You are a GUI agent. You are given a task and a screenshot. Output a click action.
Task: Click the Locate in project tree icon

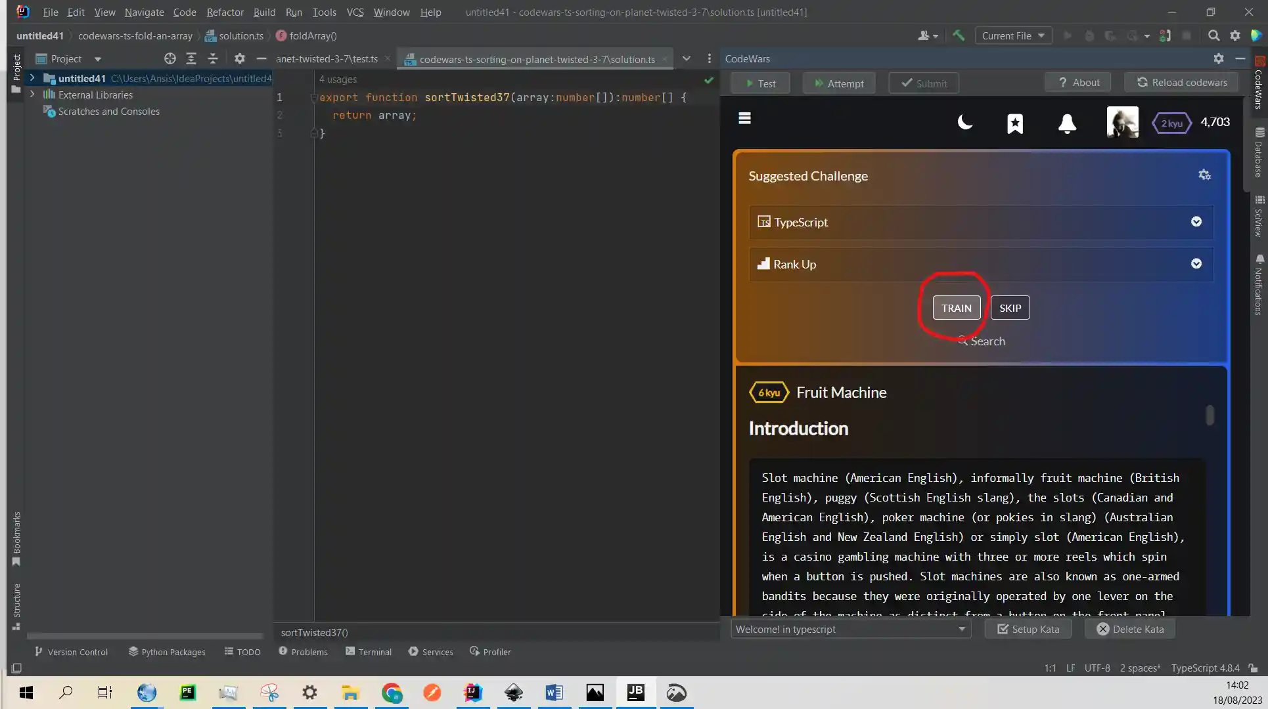coord(170,59)
